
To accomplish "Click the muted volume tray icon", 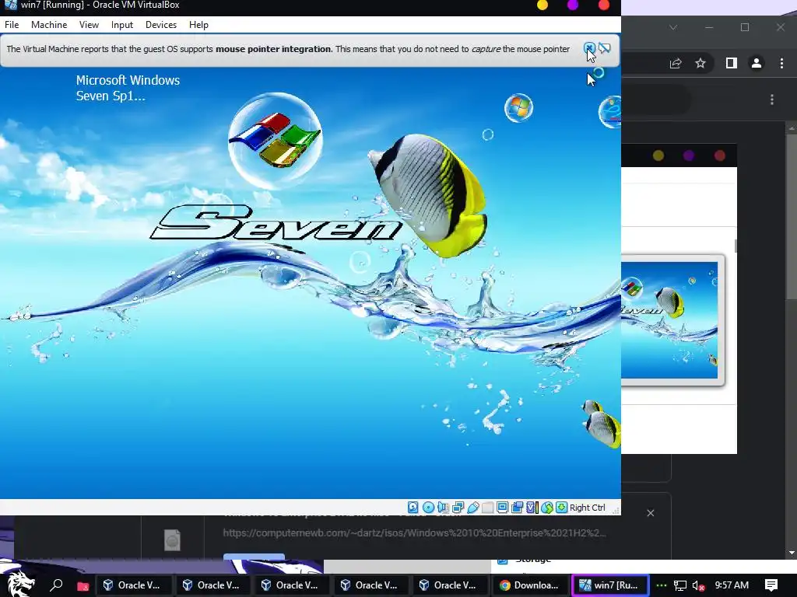I will point(698,586).
